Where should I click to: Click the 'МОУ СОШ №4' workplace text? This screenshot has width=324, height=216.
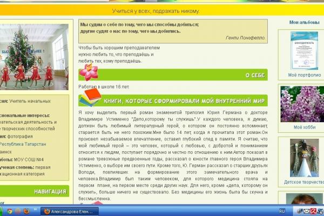coord(29,160)
